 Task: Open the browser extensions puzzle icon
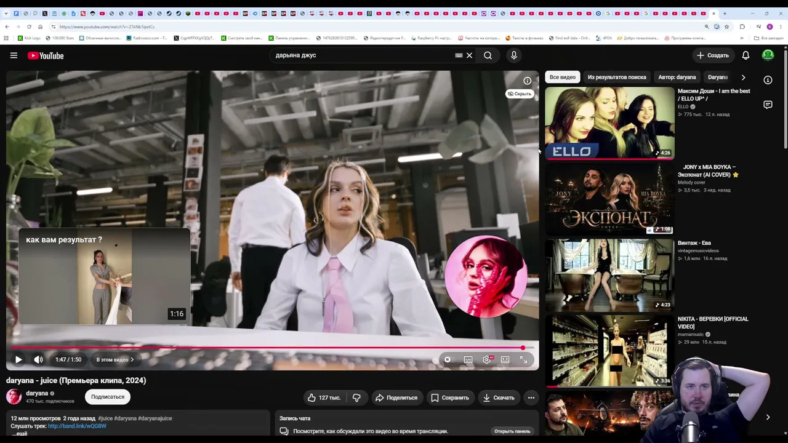(742, 26)
